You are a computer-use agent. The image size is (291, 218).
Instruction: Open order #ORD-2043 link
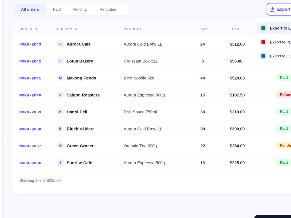[30, 44]
